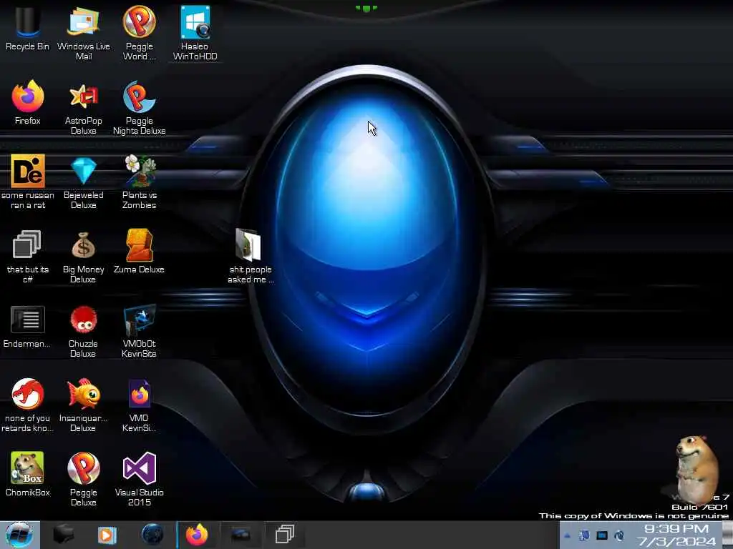Image resolution: width=733 pixels, height=549 pixels.
Task: Click the hamster desktop gadget
Action: 696,470
